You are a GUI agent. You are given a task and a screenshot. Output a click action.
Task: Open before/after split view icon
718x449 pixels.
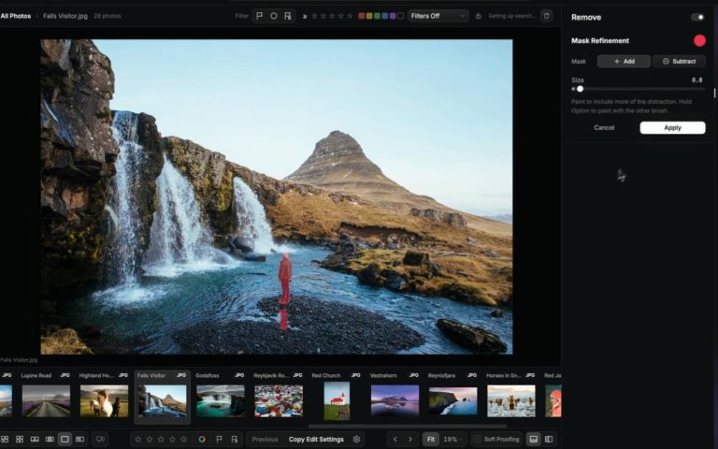[80, 439]
